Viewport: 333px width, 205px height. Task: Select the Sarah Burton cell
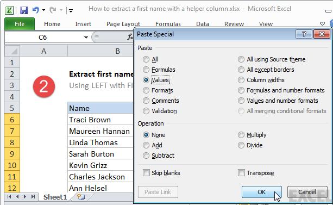coord(100,154)
